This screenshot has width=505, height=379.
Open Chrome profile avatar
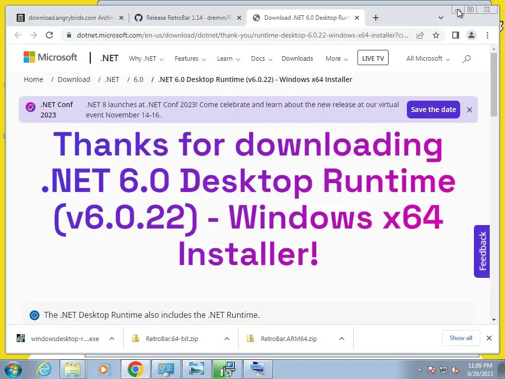click(471, 35)
